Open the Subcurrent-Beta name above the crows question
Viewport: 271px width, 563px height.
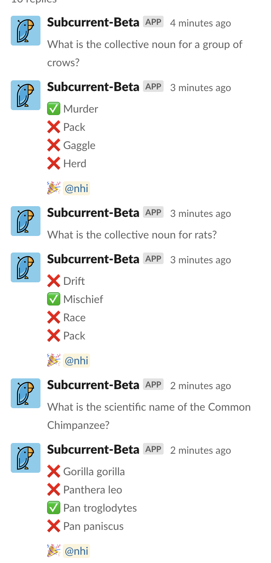pos(93,22)
